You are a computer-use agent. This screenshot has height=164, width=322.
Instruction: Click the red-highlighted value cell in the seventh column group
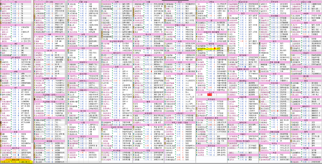[210, 94]
